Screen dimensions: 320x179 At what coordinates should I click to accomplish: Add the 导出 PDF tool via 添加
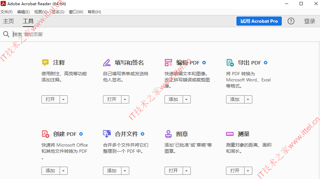[235, 100]
